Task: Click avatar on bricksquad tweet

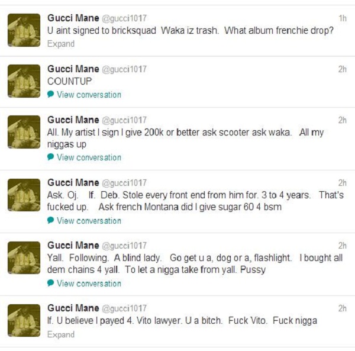Action: click(x=24, y=30)
